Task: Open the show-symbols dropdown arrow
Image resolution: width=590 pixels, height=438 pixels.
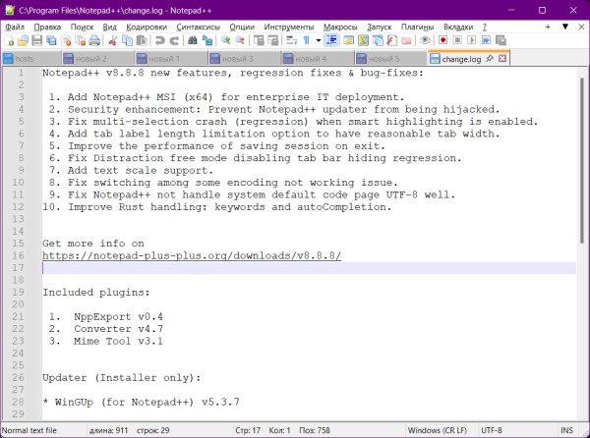Action: [x=319, y=40]
